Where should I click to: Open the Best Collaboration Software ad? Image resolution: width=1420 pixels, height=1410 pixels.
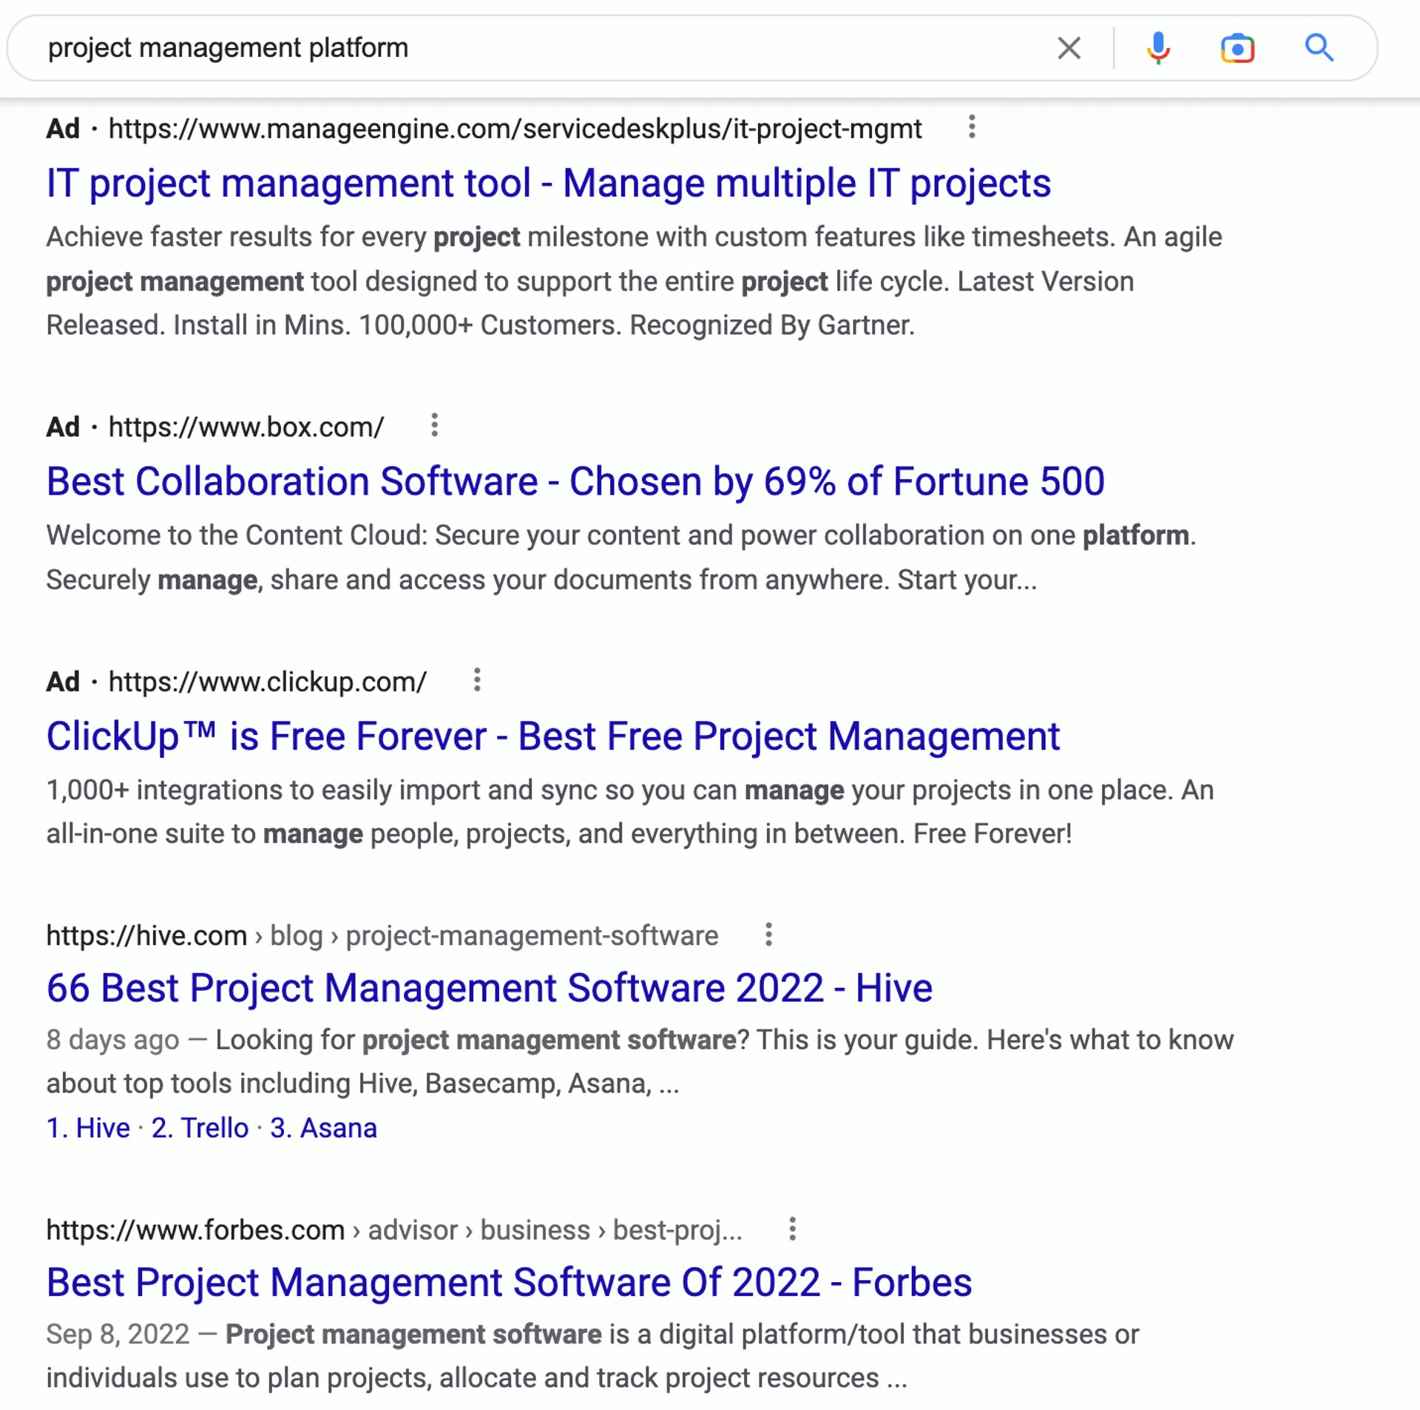(574, 481)
